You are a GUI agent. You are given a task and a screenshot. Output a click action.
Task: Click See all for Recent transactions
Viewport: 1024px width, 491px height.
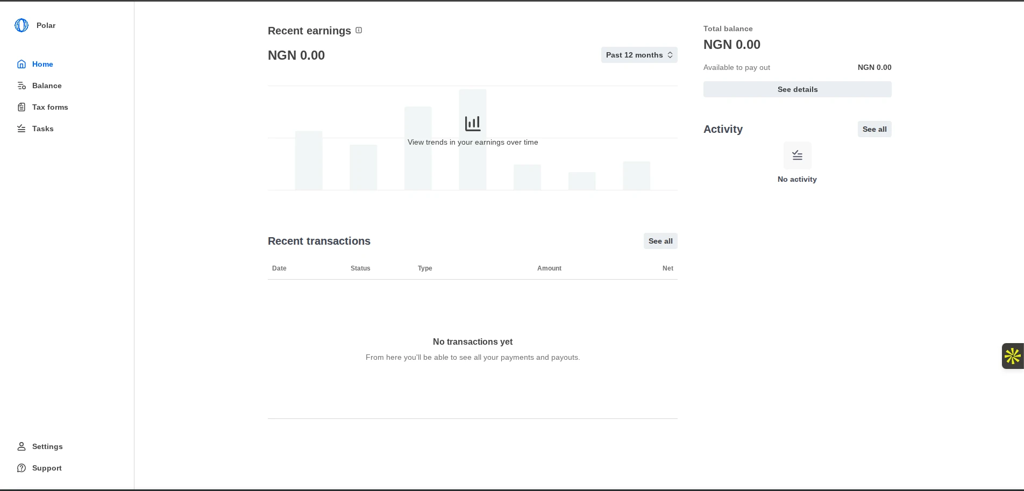[660, 241]
